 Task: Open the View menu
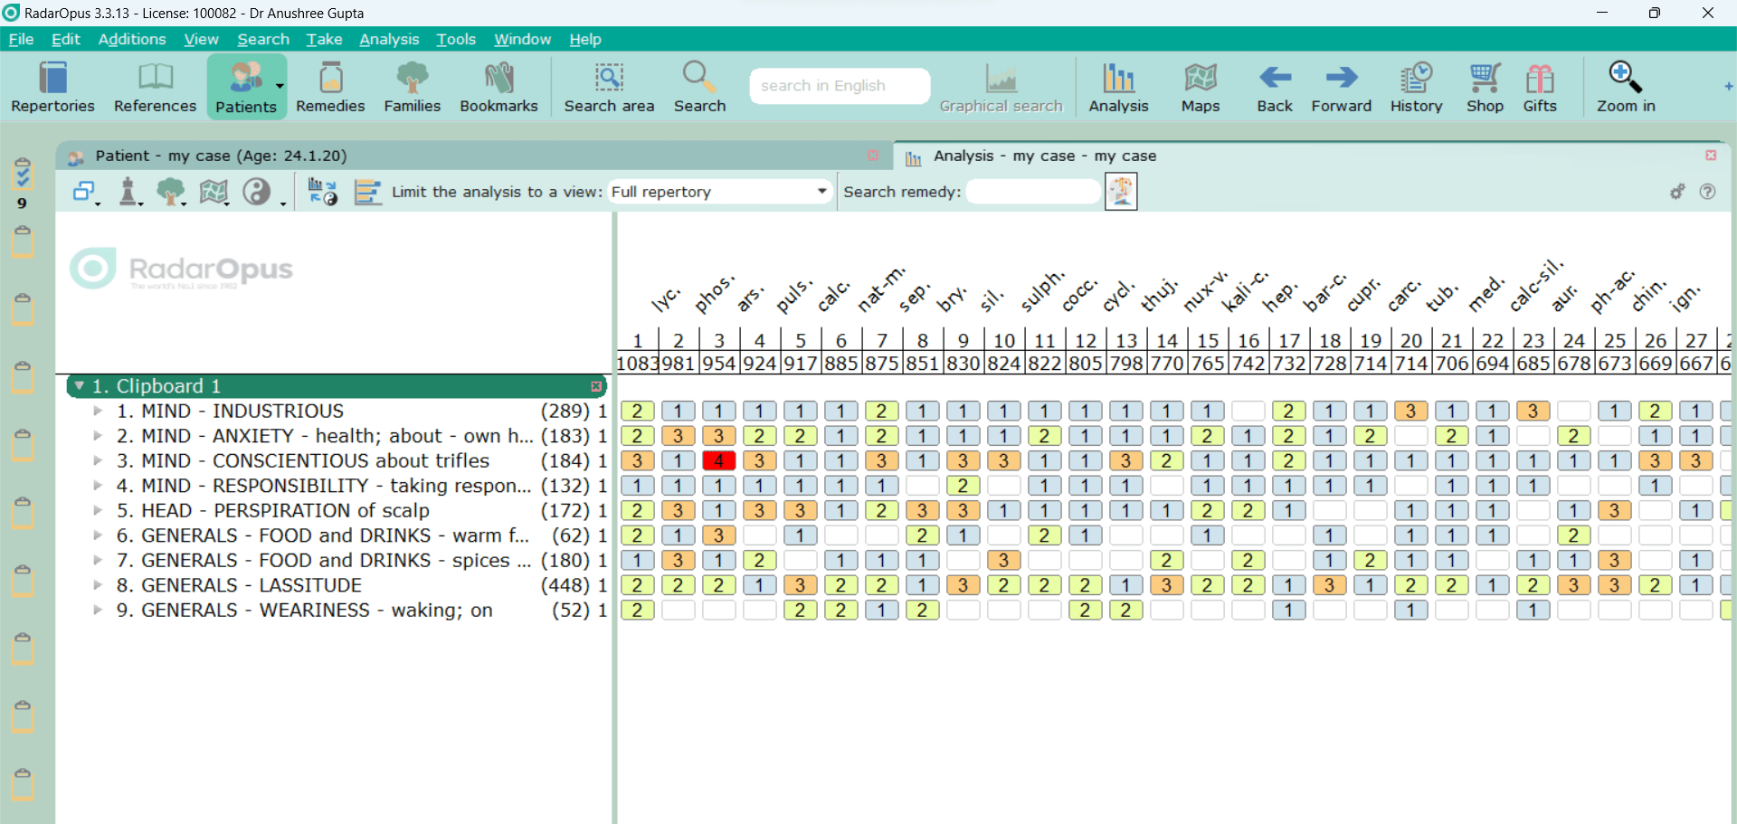201,39
